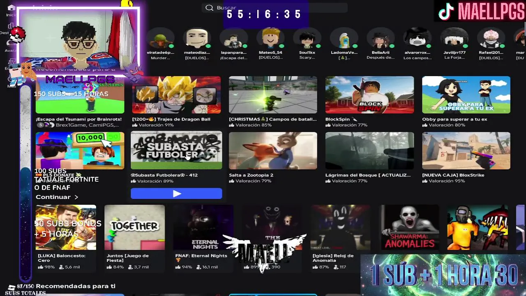The height and width of the screenshot is (296, 526).
Task: Click the Inicio home icon in sidebar
Action: pyautogui.click(x=11, y=8)
